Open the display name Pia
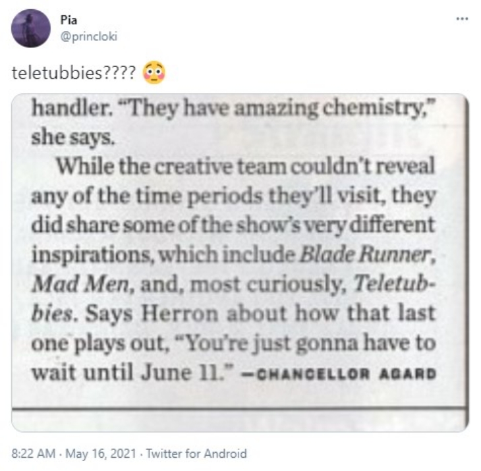Viewport: 481px width, 471px height. tap(69, 20)
